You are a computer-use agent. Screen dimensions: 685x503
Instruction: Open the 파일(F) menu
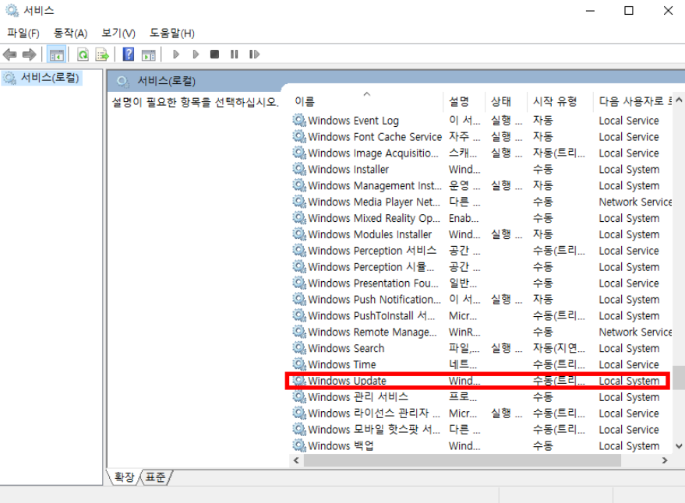(23, 33)
